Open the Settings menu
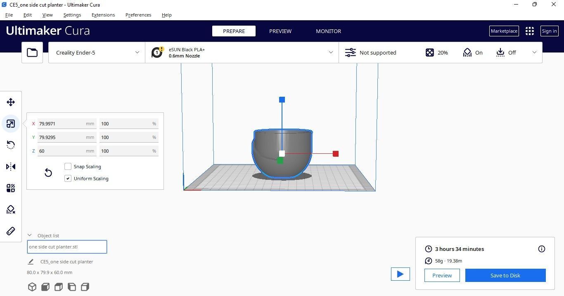 point(72,15)
